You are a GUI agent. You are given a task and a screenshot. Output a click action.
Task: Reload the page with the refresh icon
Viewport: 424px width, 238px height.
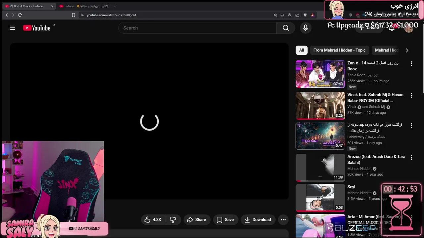pyautogui.click(x=20, y=15)
